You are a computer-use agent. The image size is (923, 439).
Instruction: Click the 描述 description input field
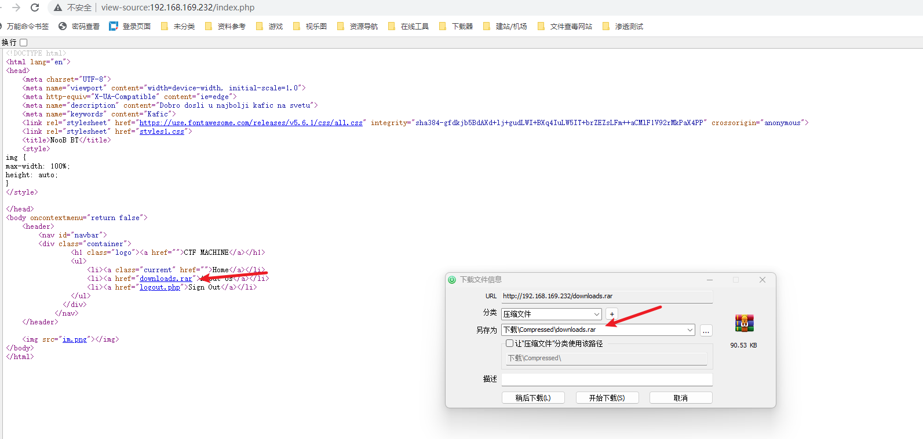tap(607, 379)
